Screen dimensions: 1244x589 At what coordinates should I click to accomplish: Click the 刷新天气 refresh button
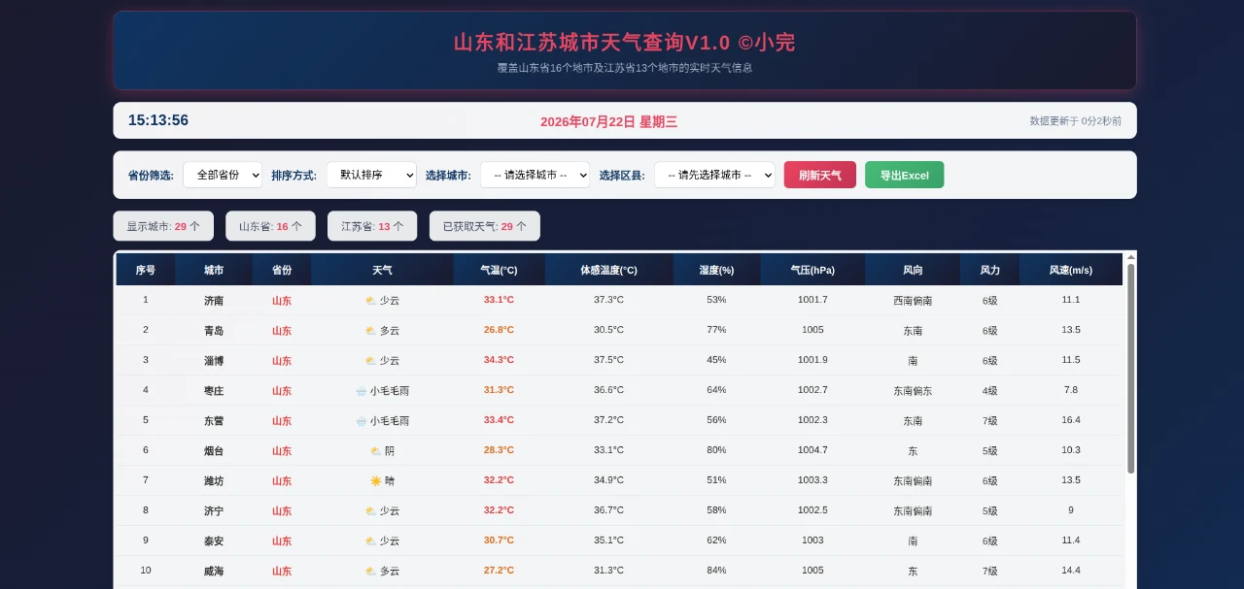820,175
